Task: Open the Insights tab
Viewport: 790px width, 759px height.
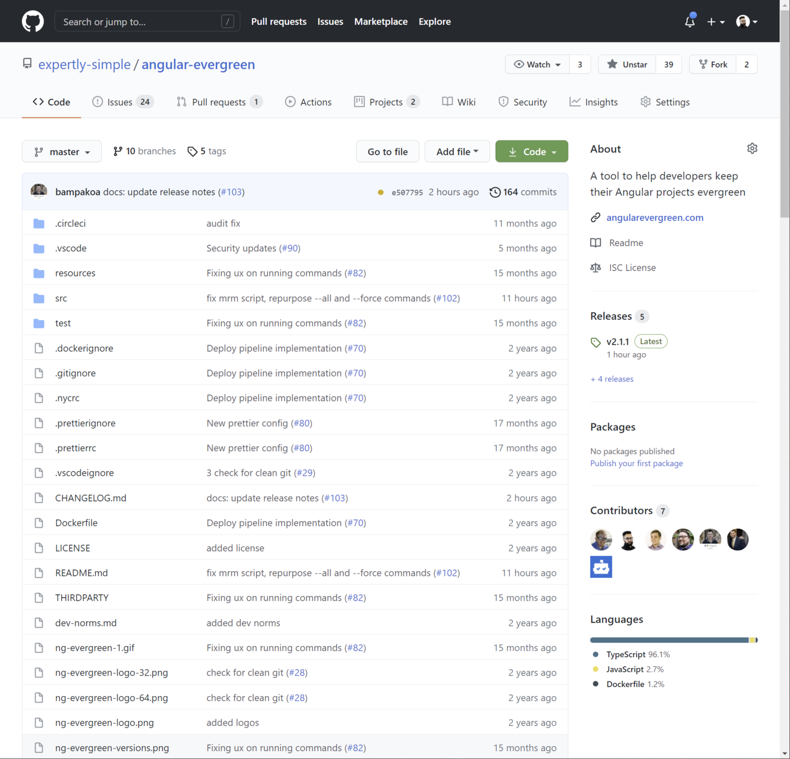Action: point(594,102)
